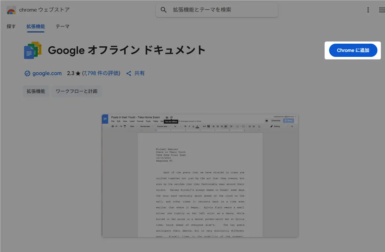Open the Google apps grid launcher
The height and width of the screenshot is (252, 385).
point(381,10)
